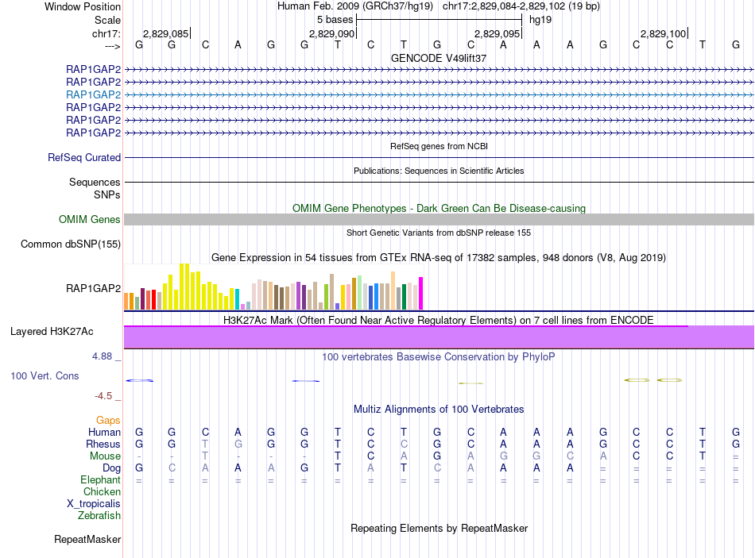Open the Zebrafish species label link
Screen dimensions: 755x558
[99, 516]
